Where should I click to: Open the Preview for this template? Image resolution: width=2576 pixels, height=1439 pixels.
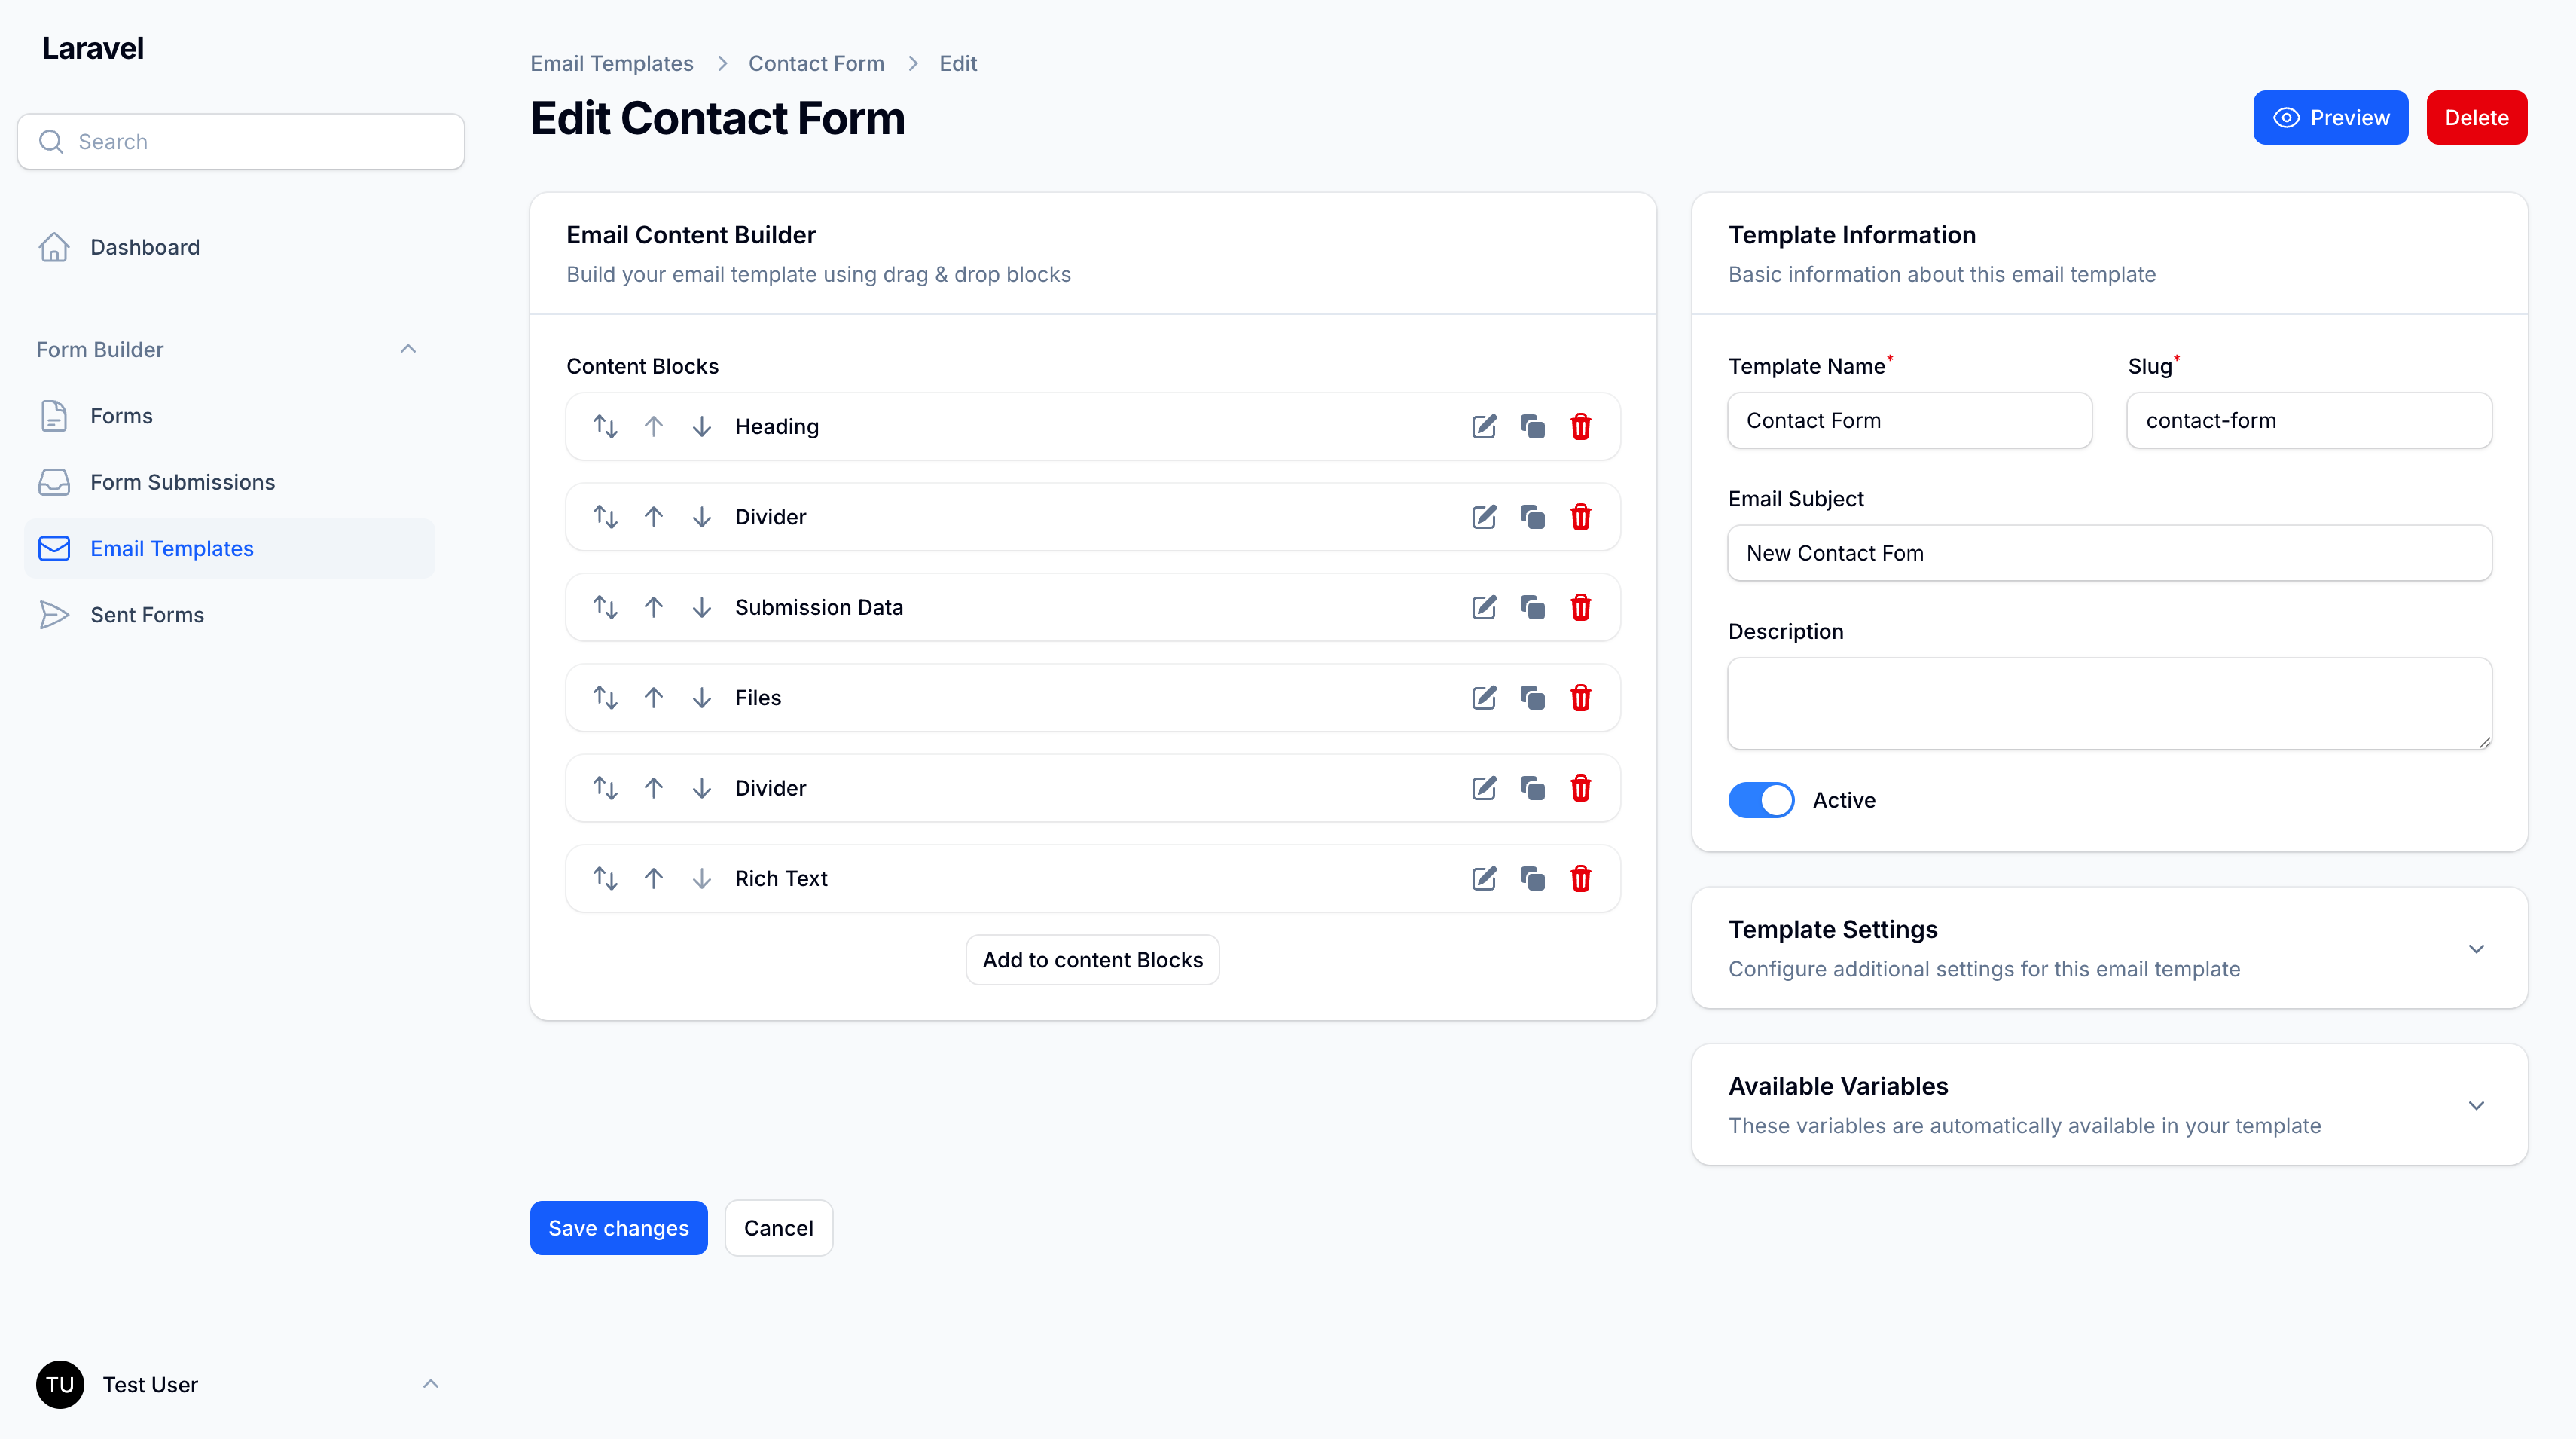tap(2330, 117)
